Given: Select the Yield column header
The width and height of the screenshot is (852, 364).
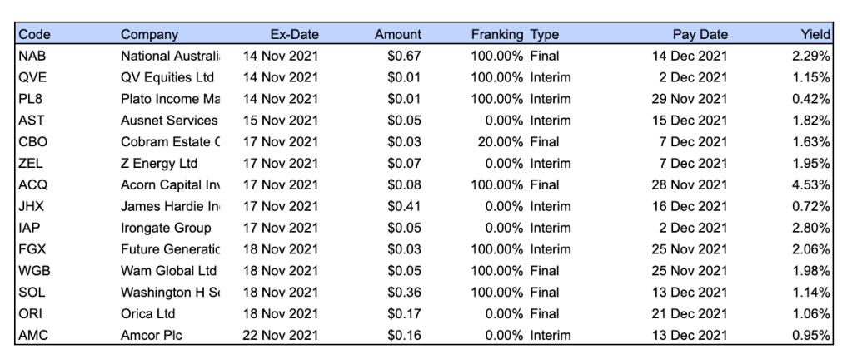Looking at the screenshot, I should coord(815,35).
